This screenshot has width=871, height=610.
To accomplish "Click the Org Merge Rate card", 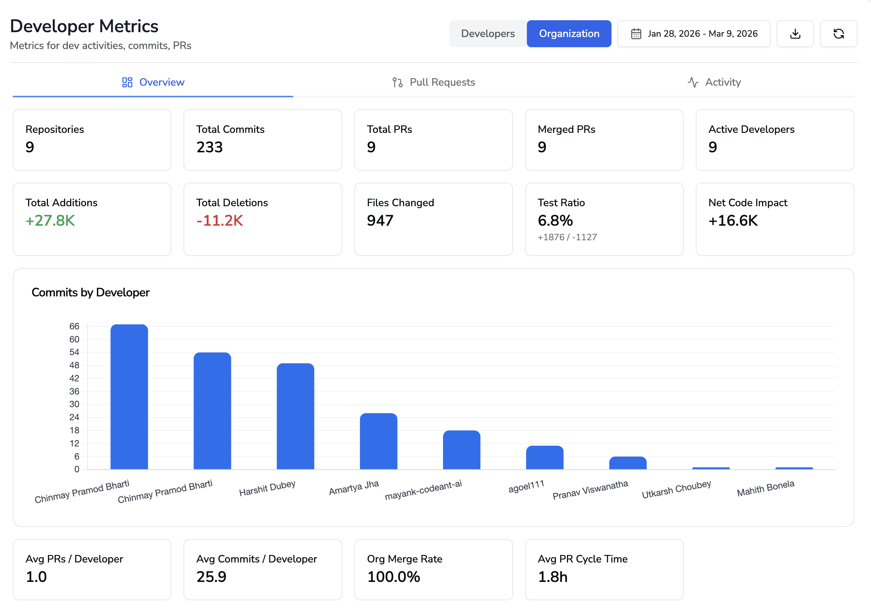I will click(433, 569).
